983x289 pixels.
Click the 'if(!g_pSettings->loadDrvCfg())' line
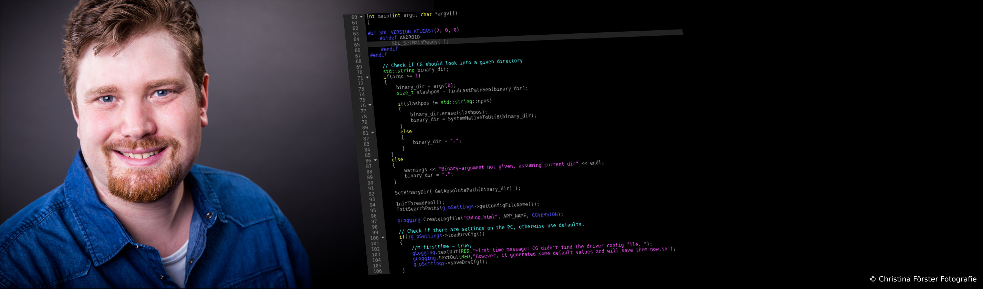click(x=442, y=236)
